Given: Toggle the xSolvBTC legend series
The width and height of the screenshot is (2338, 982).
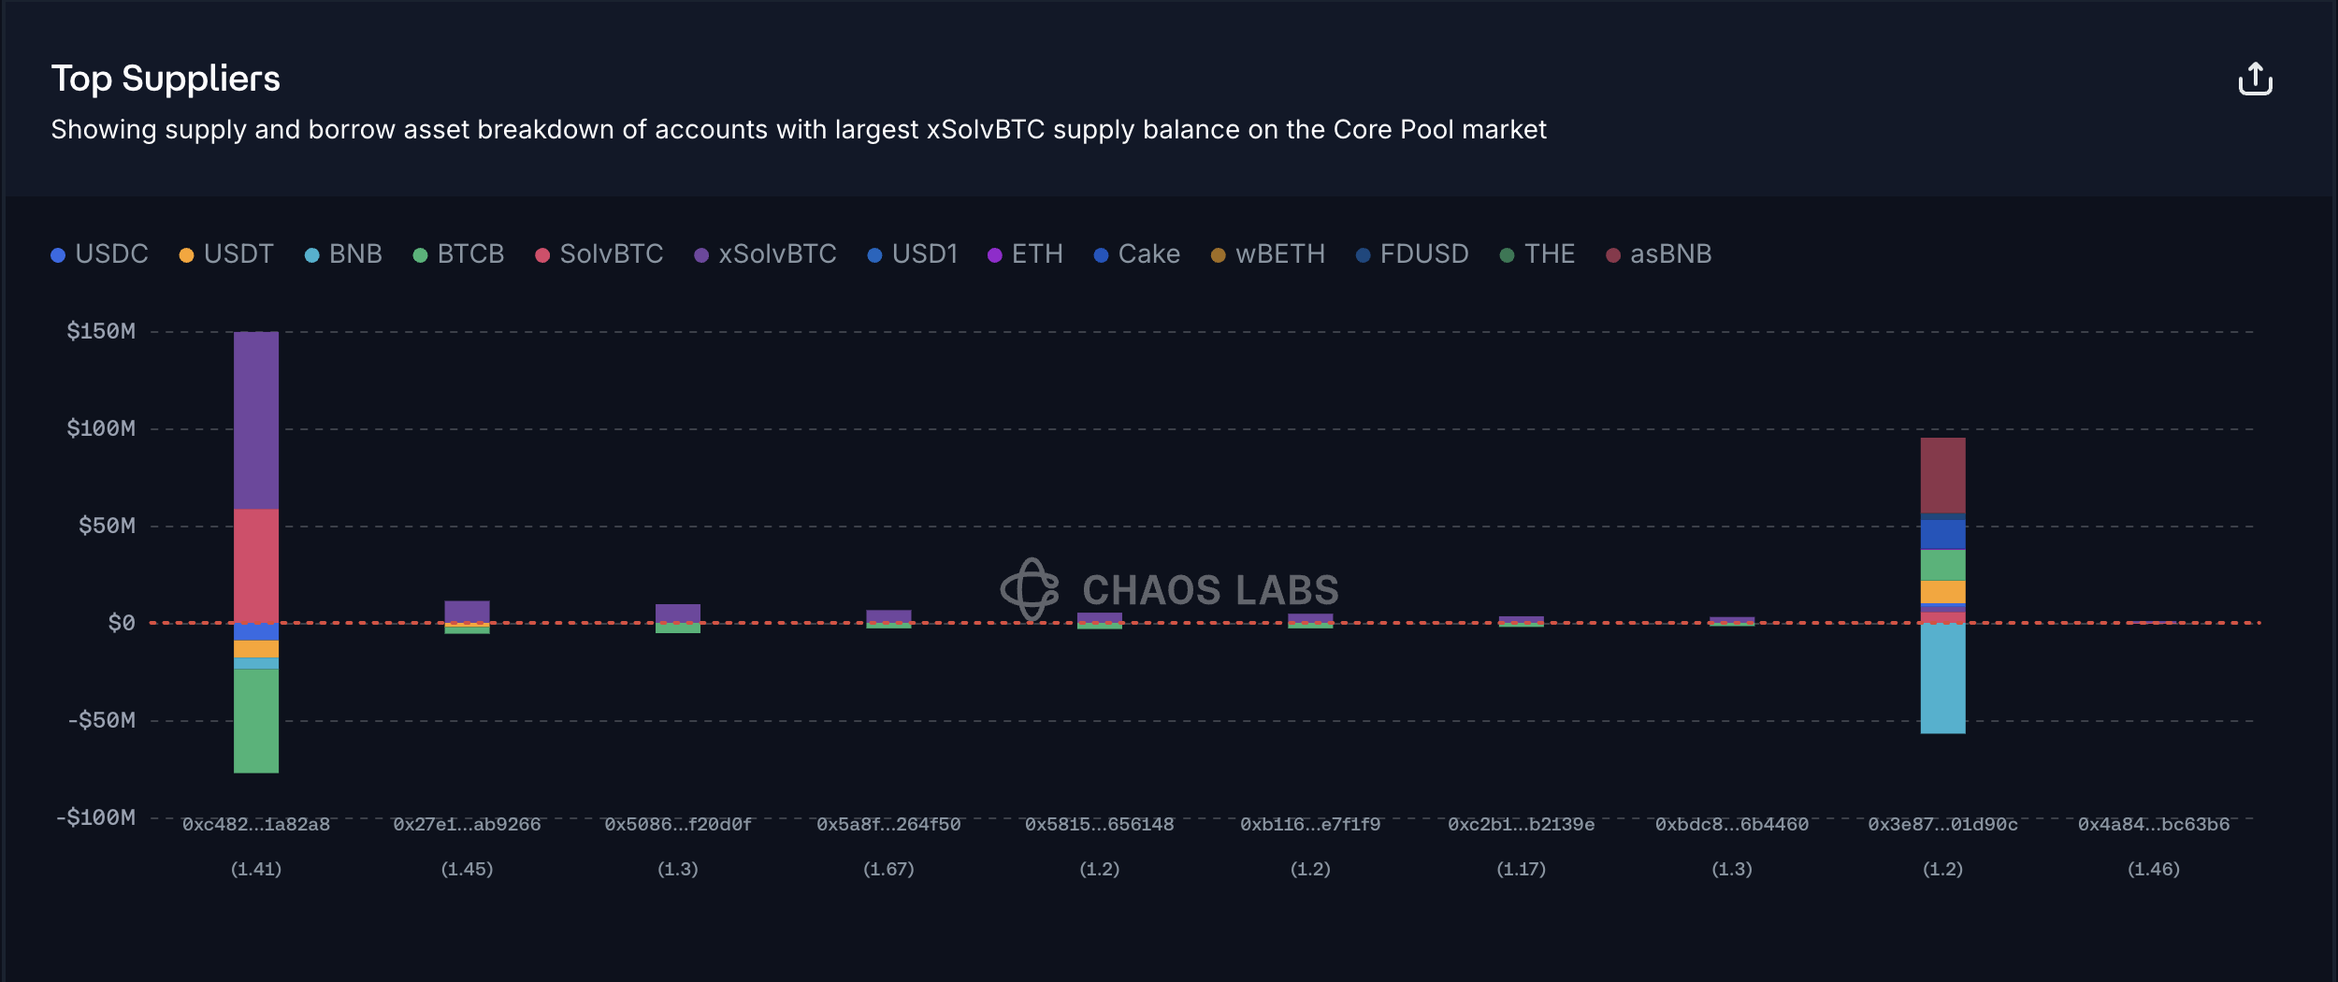Looking at the screenshot, I should (765, 254).
